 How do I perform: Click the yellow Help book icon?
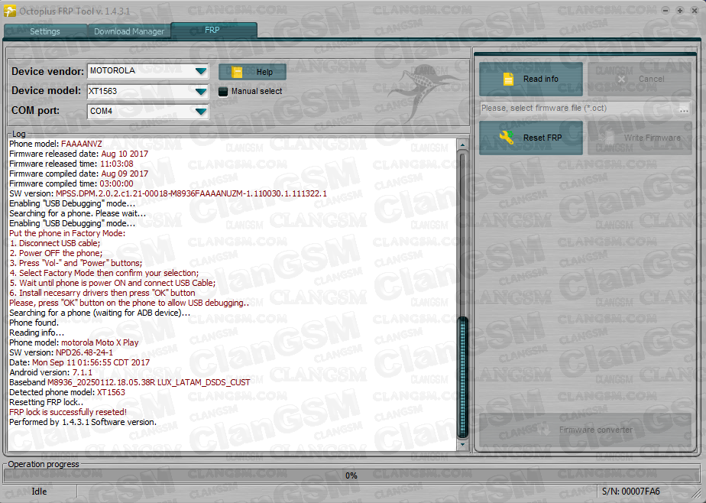(x=237, y=72)
